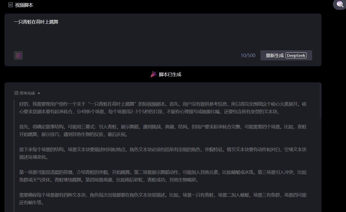Click the 脚本已生成 status label

pyautogui.click(x=170, y=75)
